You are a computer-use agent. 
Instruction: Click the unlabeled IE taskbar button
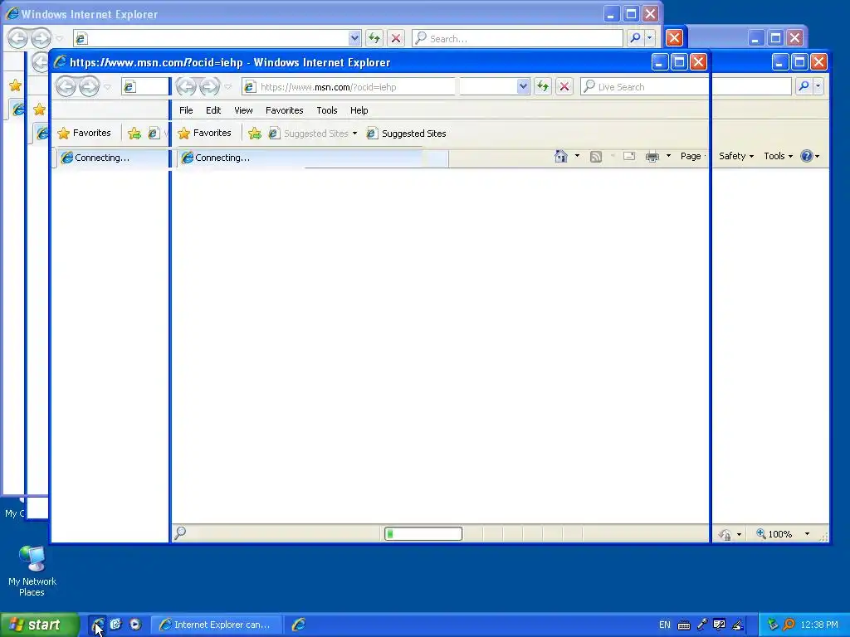tap(298, 625)
